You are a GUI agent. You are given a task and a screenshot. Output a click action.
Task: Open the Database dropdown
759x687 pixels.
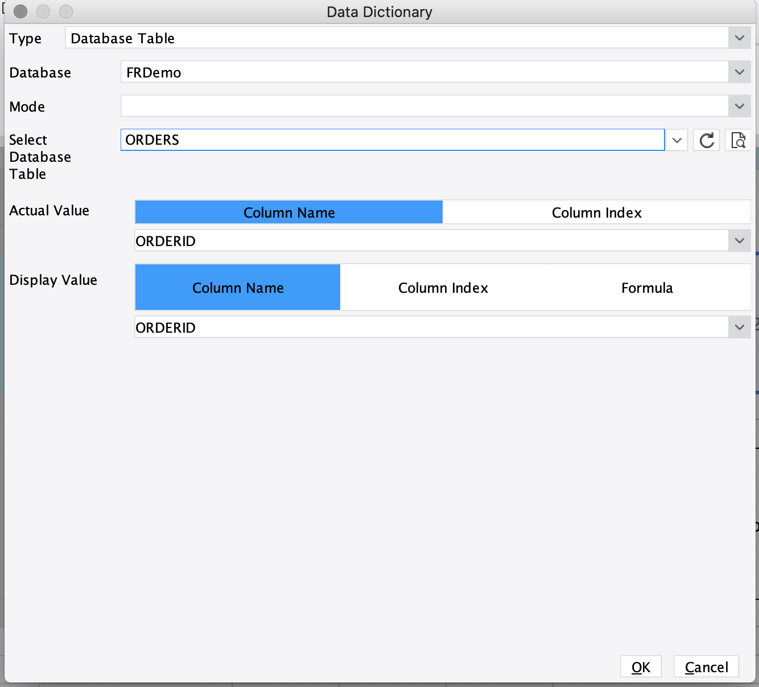click(739, 72)
